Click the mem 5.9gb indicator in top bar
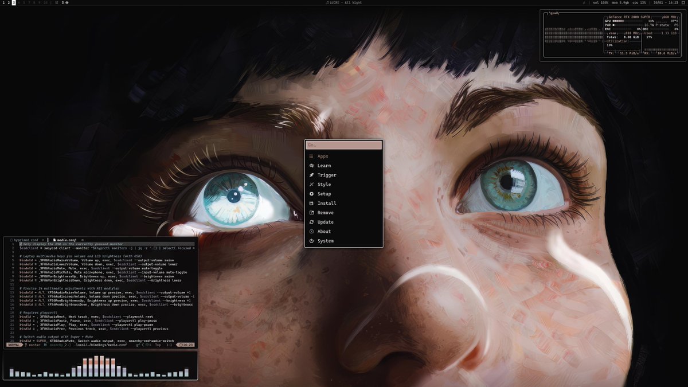 [x=620, y=3]
